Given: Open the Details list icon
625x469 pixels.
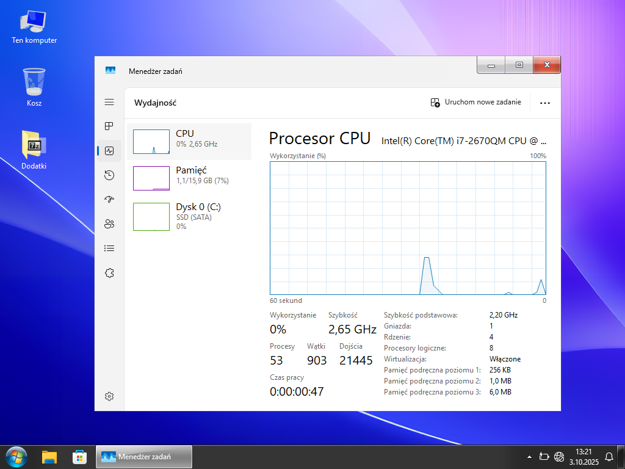Looking at the screenshot, I should pos(109,249).
